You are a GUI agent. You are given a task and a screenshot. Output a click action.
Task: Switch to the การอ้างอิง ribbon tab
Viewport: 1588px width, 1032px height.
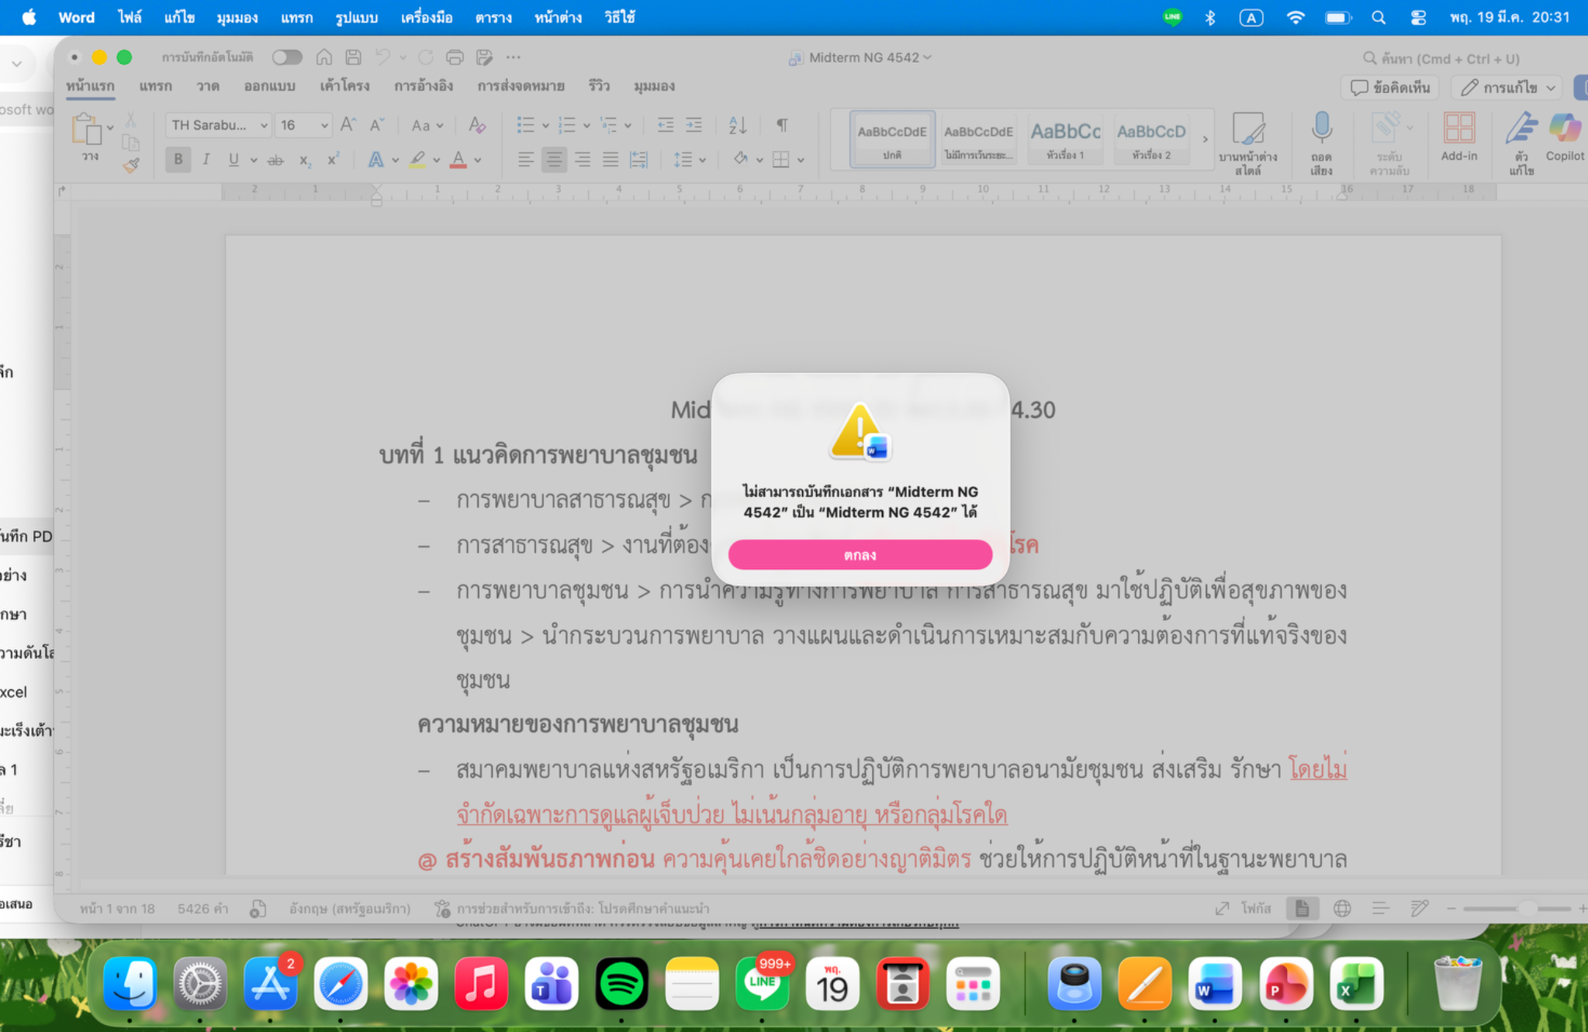pyautogui.click(x=424, y=86)
